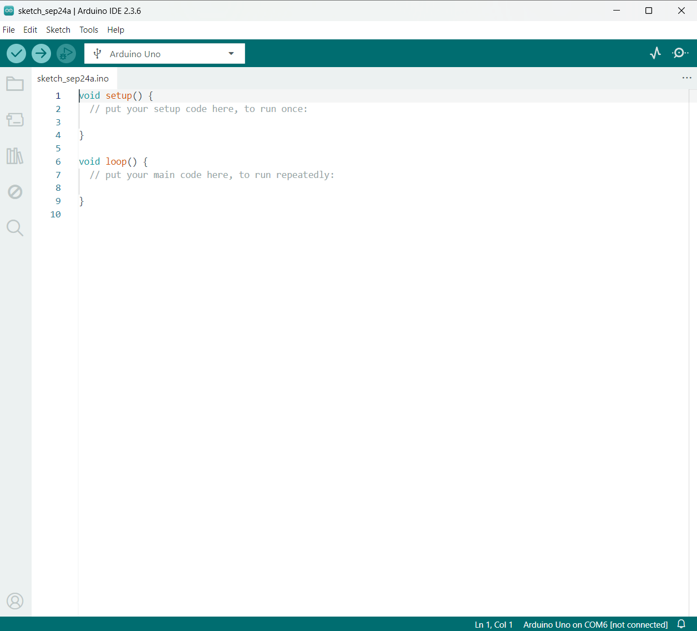This screenshot has width=697, height=631.
Task: Sign in via the account icon
Action: tap(15, 601)
